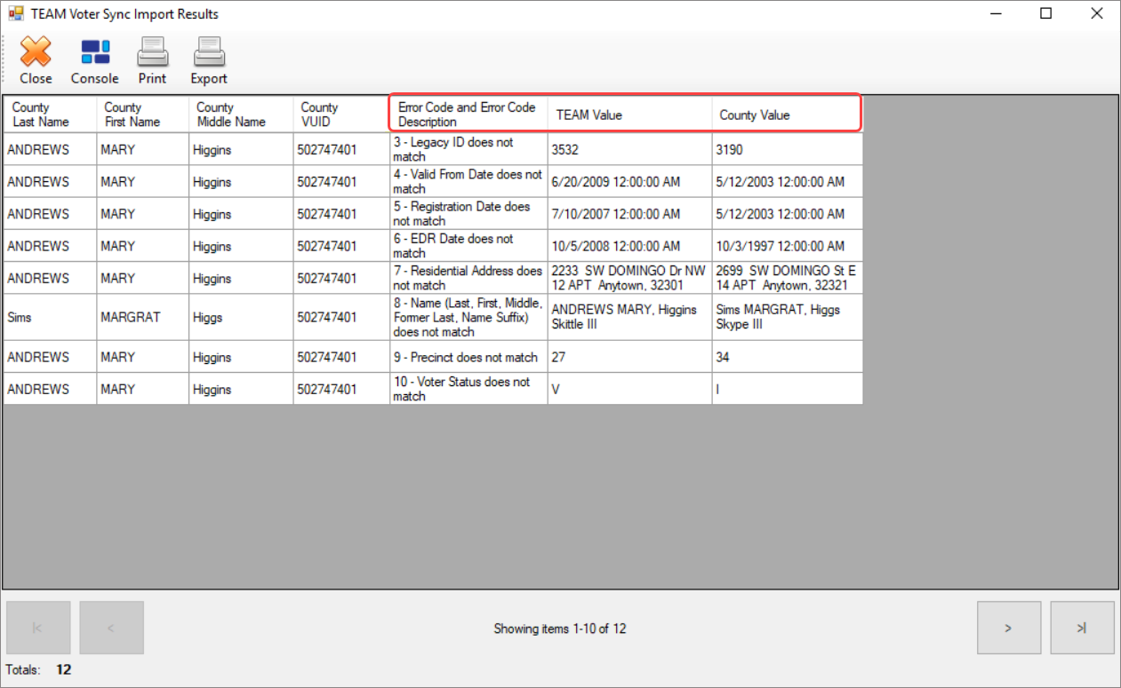Select the '6 - EDR Date does not match' cell
Screen dimensions: 1121x688
pyautogui.click(x=468, y=245)
